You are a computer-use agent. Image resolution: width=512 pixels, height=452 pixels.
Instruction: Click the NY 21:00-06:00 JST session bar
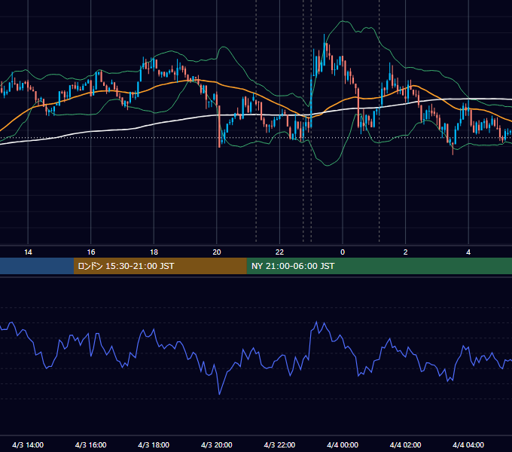(x=379, y=266)
